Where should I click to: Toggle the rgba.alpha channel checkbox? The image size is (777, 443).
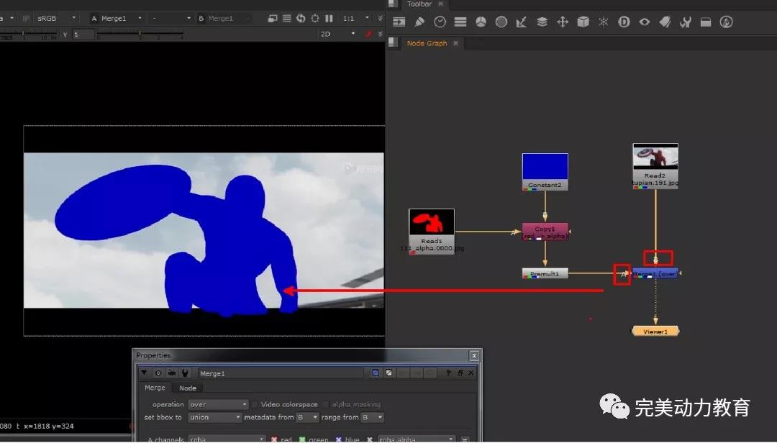[369, 439]
